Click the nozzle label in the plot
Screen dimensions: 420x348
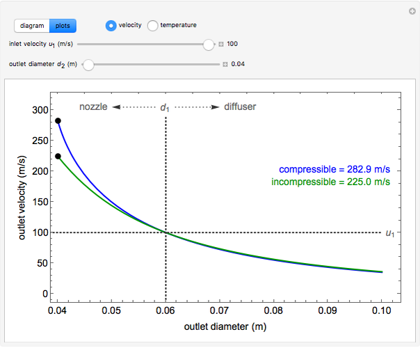pos(93,107)
